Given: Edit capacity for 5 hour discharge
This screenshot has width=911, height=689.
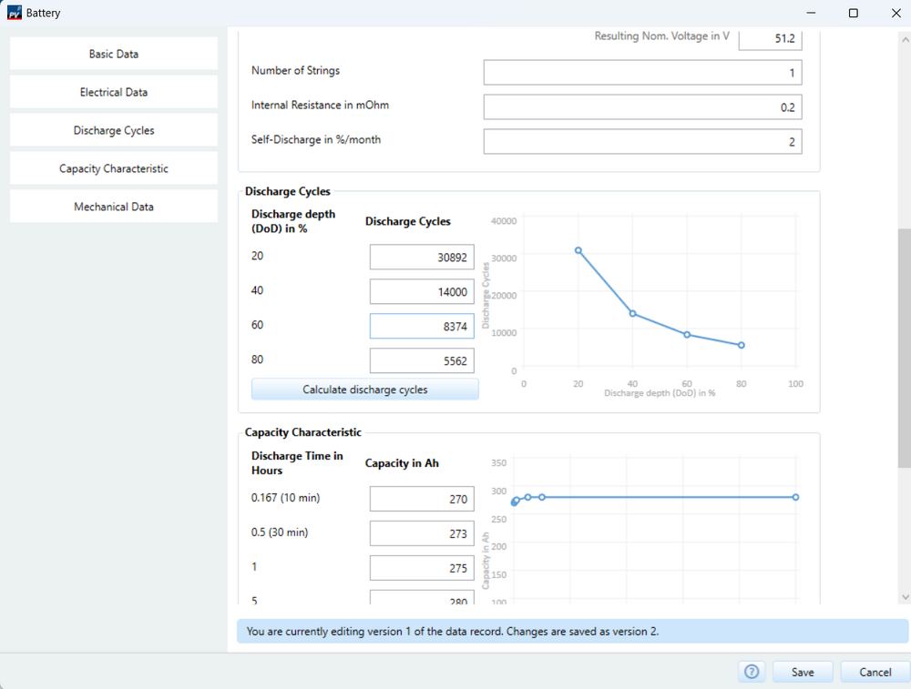Looking at the screenshot, I should [x=422, y=598].
